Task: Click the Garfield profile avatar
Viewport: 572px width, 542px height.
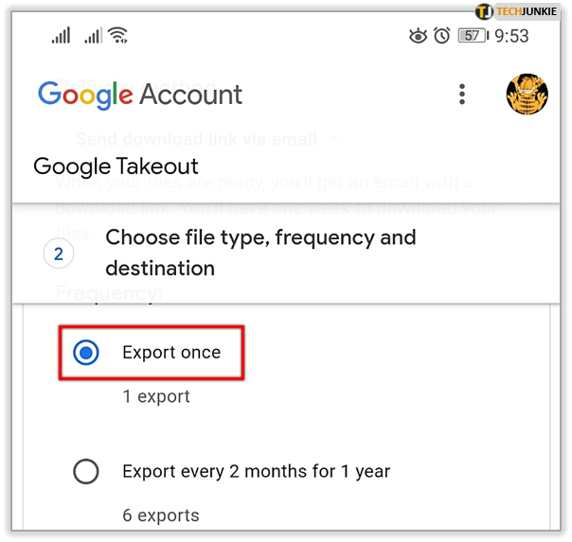Action: point(527,94)
